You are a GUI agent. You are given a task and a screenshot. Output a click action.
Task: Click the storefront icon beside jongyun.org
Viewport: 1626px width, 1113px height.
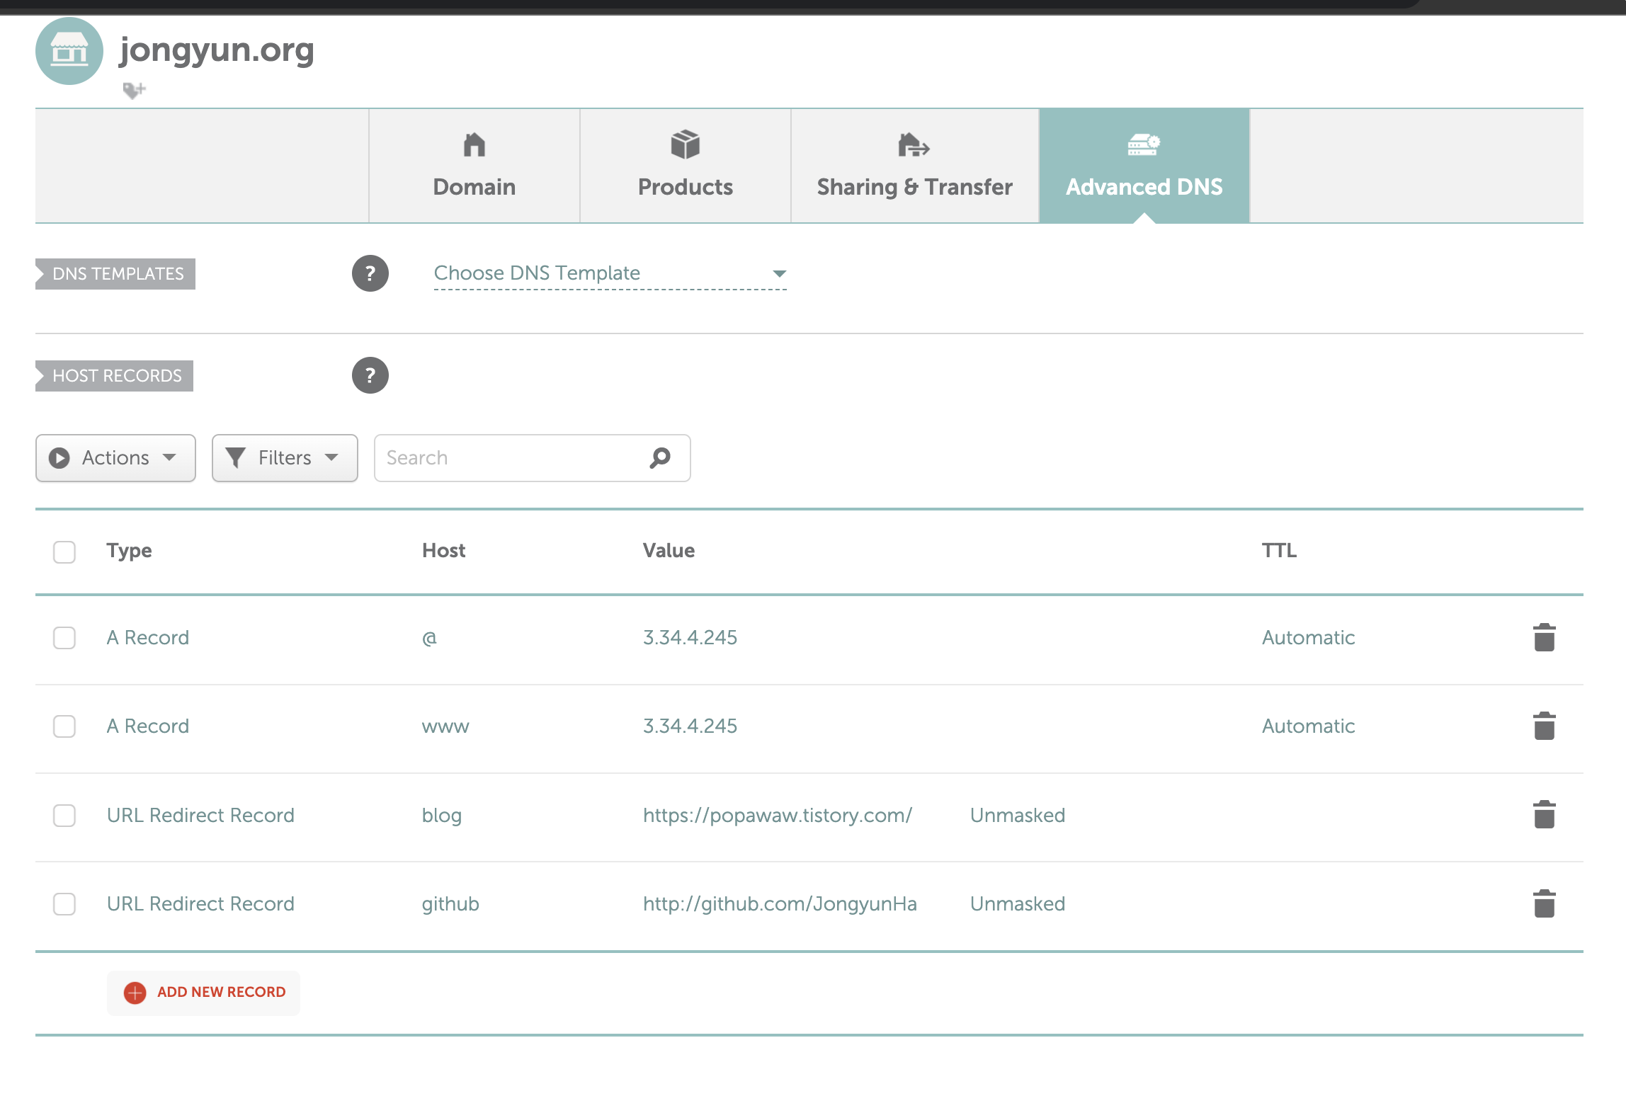point(69,51)
